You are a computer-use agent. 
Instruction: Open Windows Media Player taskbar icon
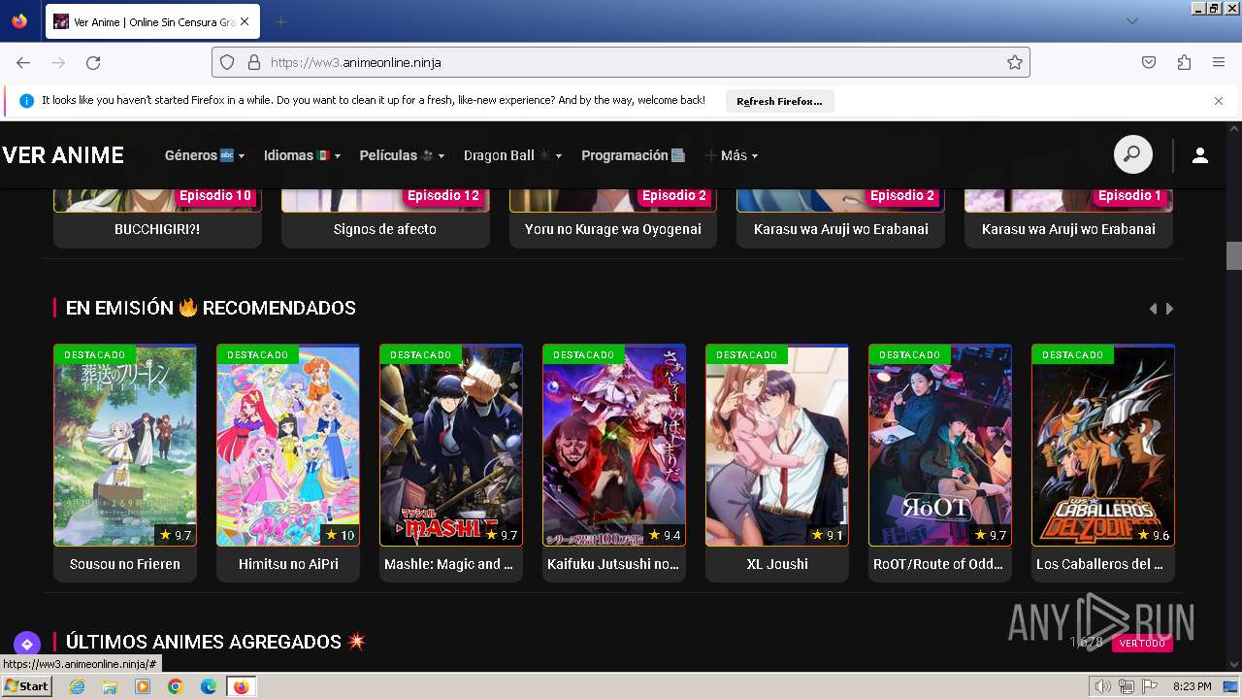[143, 686]
